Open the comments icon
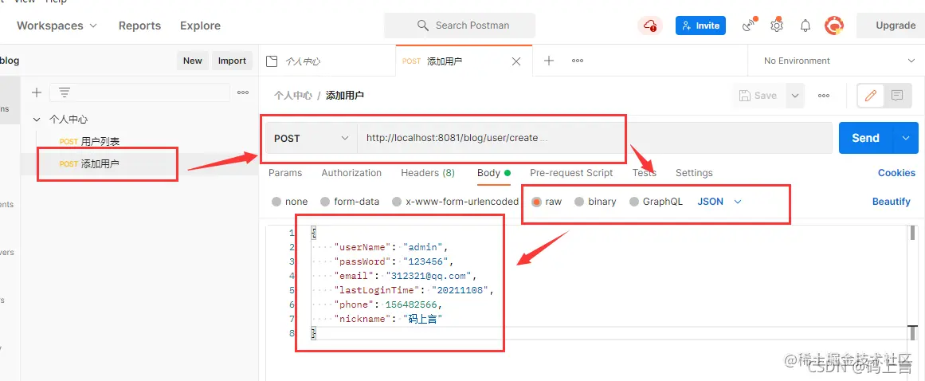Viewport: 925px width, 381px height. (x=897, y=96)
